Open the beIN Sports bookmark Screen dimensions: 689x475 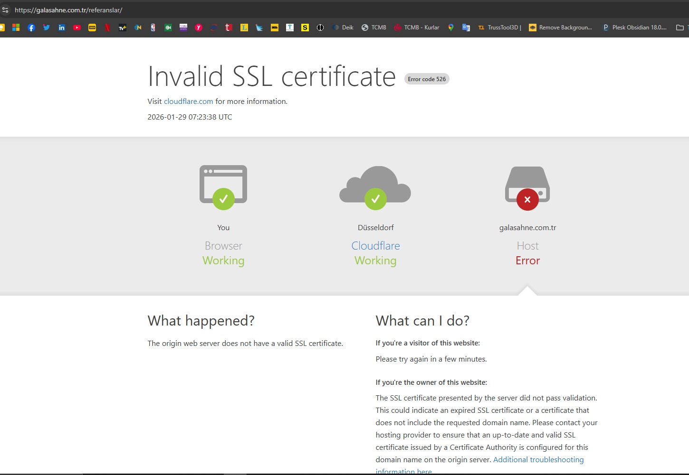point(183,28)
